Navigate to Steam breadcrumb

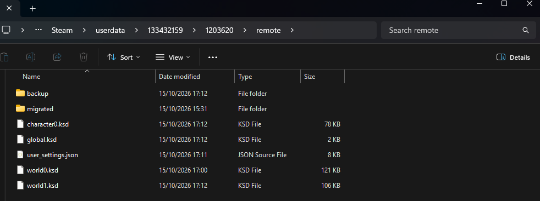point(62,30)
